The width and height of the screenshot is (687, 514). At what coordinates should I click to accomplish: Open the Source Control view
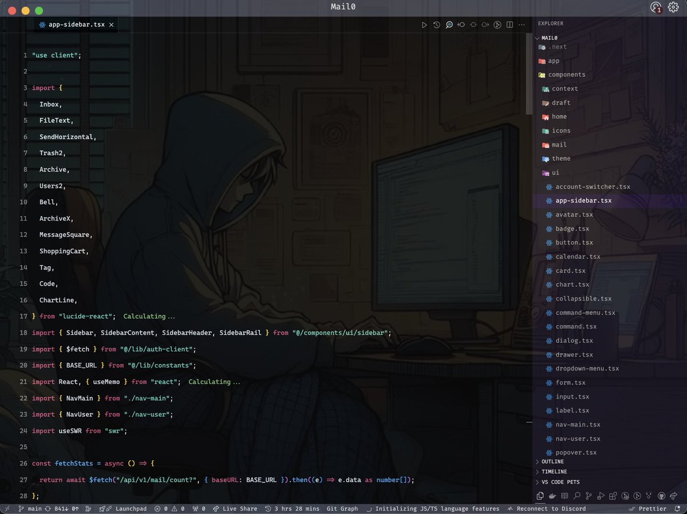click(589, 496)
